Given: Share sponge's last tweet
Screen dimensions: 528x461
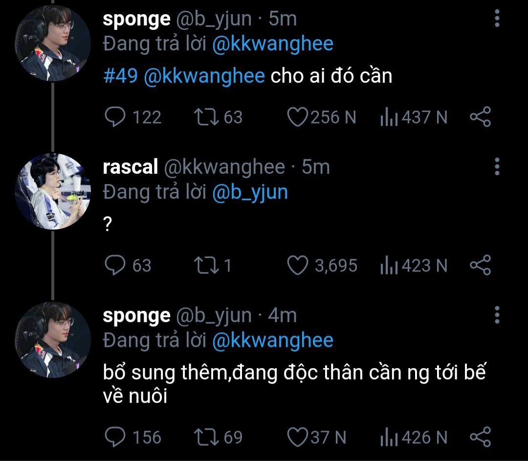Looking at the screenshot, I should 480,437.
